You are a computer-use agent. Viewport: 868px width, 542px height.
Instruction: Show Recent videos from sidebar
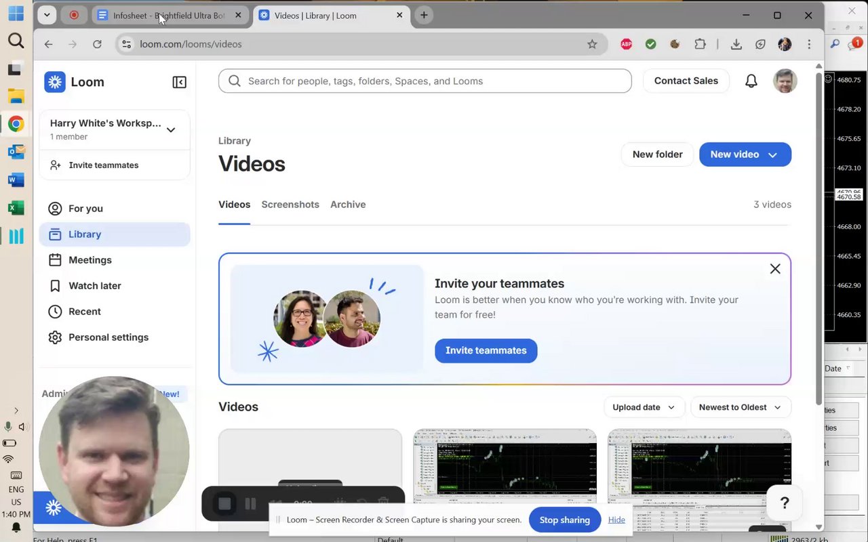115,312
